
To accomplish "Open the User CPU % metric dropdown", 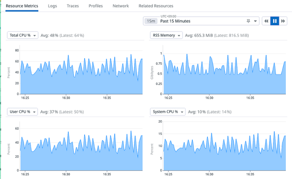I will point(22,112).
